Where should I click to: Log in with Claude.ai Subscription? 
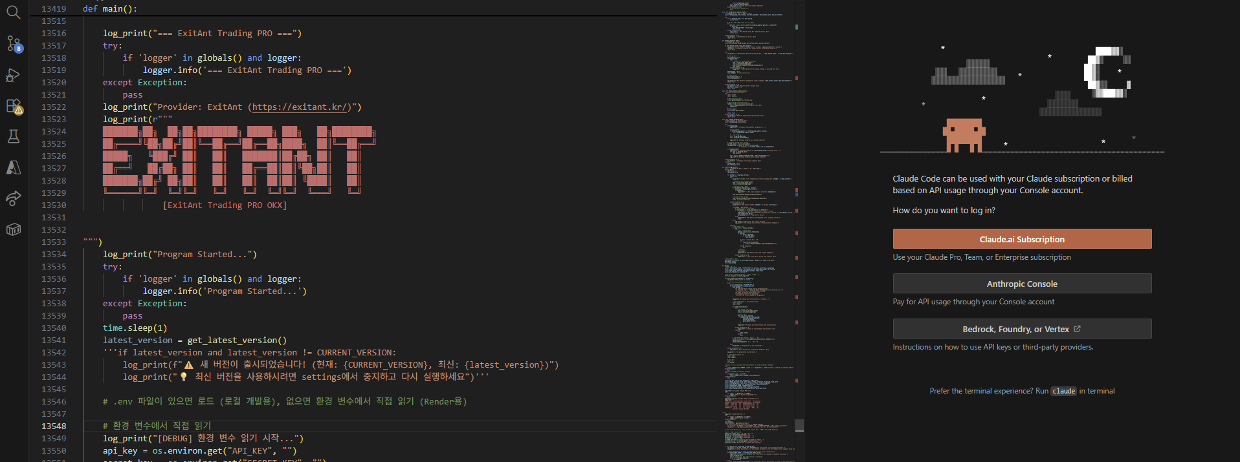click(1022, 239)
